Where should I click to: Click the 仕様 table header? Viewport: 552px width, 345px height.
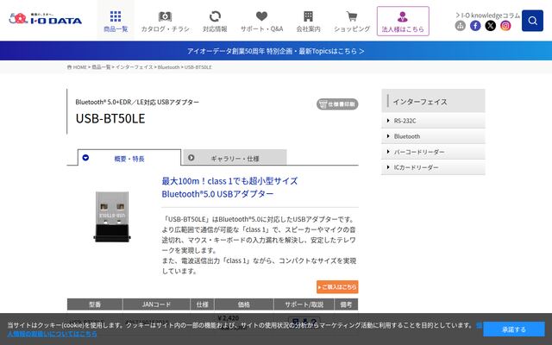pyautogui.click(x=202, y=304)
